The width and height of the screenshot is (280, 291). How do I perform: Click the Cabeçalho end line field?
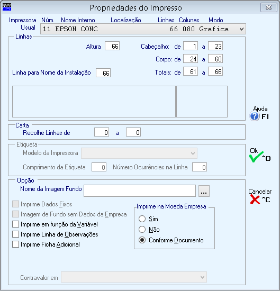(x=215, y=46)
